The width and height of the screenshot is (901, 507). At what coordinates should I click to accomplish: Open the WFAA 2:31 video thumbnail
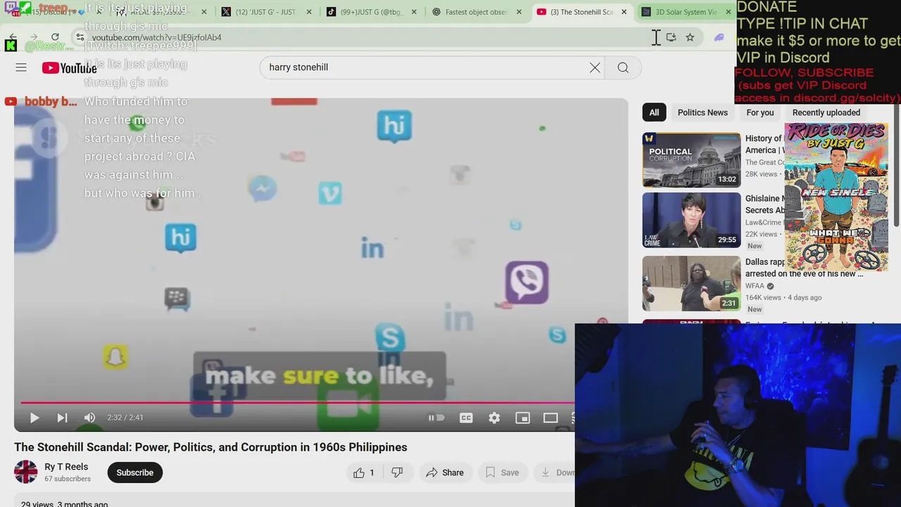point(691,283)
